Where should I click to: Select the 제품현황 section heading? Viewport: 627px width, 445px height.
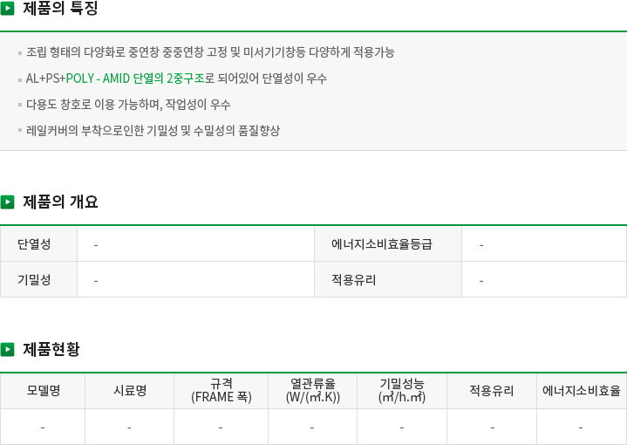click(x=51, y=349)
